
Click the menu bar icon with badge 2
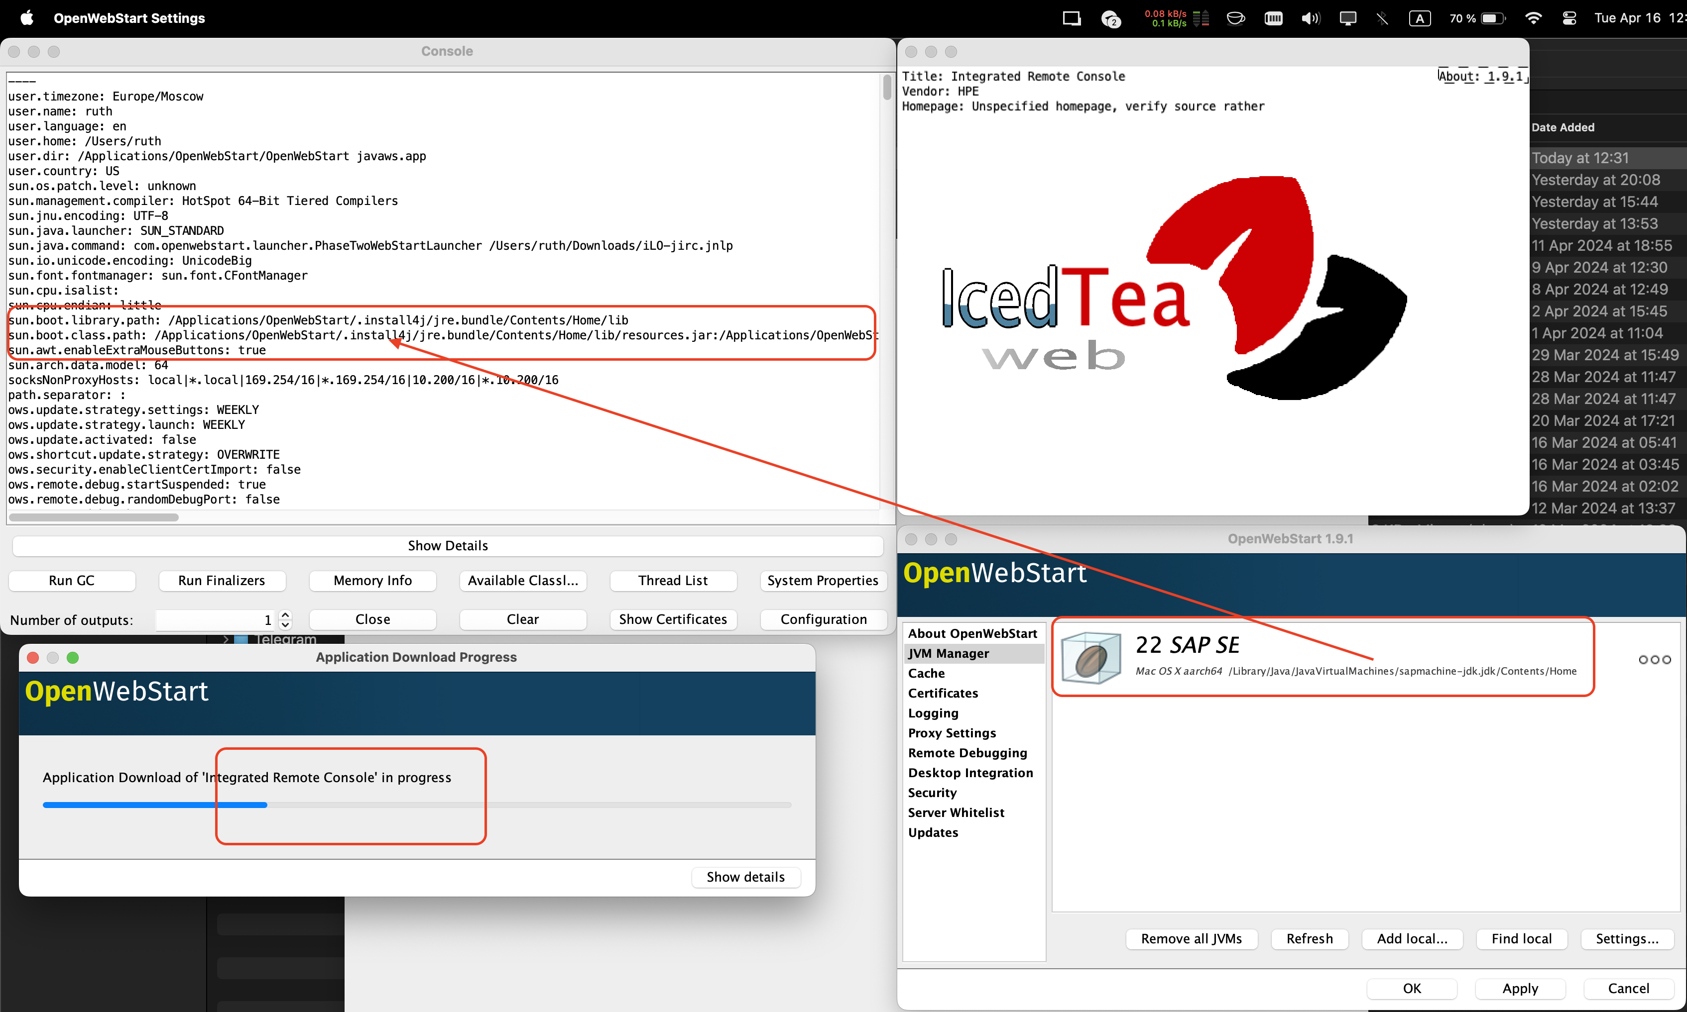point(1111,19)
